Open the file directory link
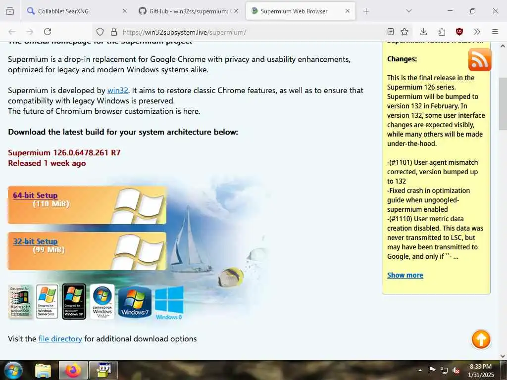The width and height of the screenshot is (507, 380). (60, 338)
